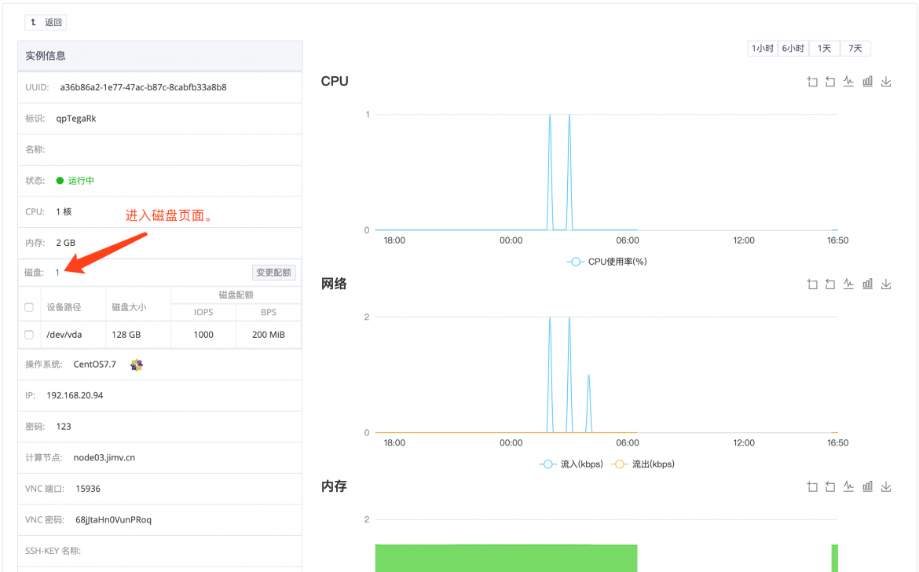This screenshot has width=919, height=572.
Task: Activate area zoom on CPU chart
Action: point(811,82)
